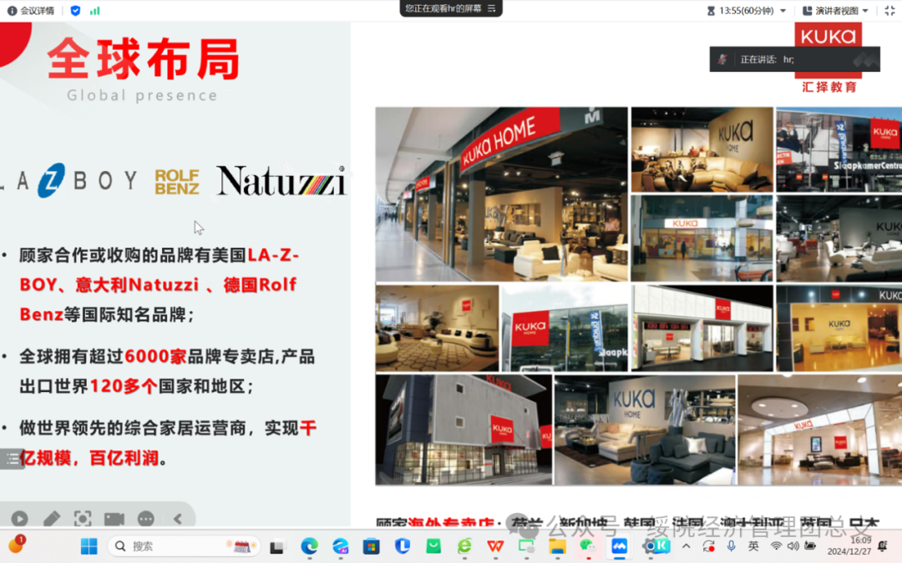
Task: Collapse the slide toolbar with left chevron
Action: click(177, 519)
